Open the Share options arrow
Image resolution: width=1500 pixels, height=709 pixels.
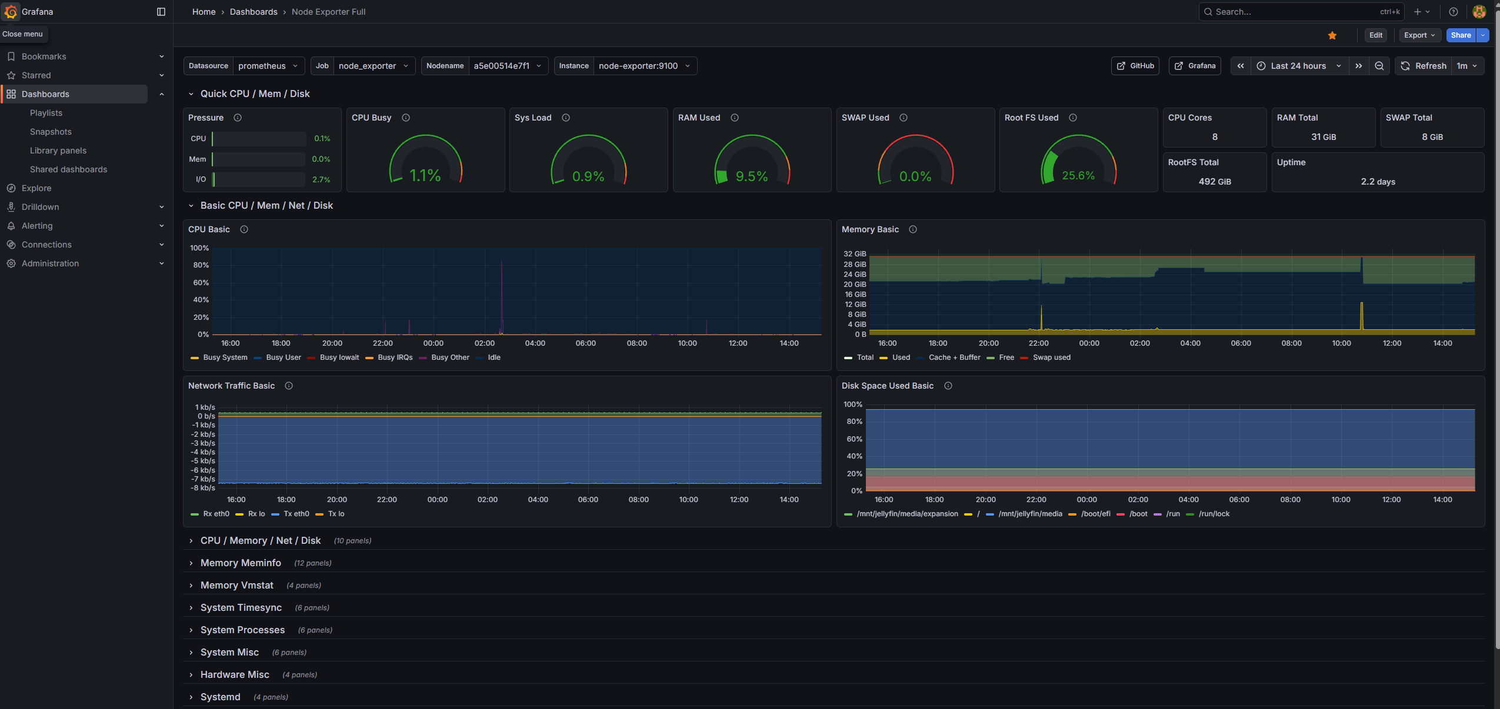click(1483, 35)
